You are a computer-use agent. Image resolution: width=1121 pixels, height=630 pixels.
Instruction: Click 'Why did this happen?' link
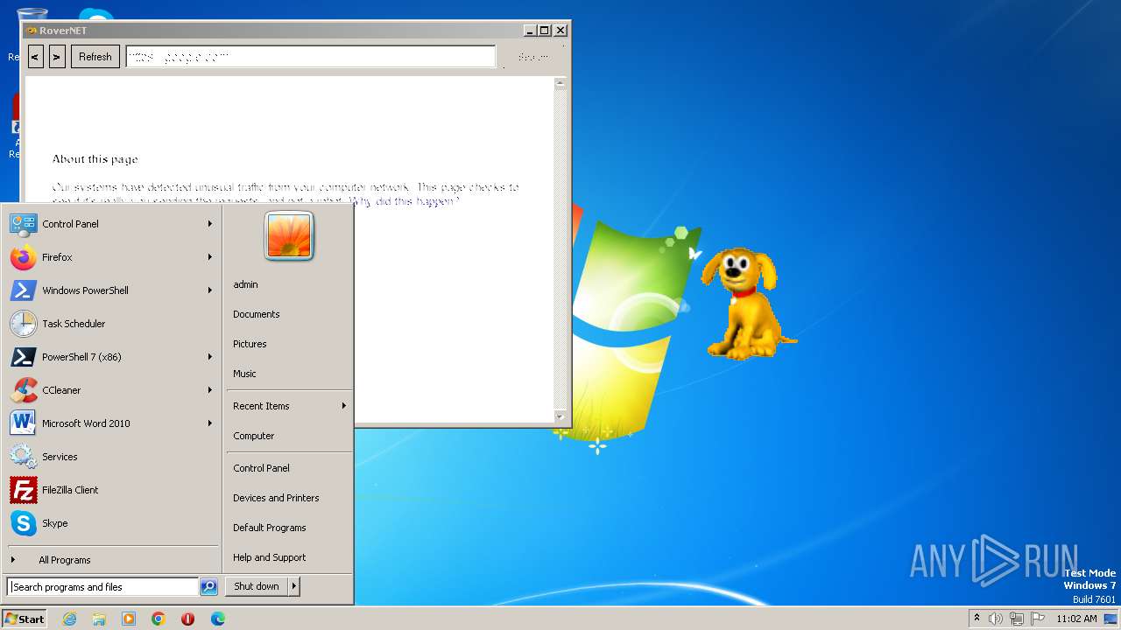coord(405,201)
